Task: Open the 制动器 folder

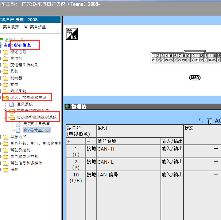Action: click(16, 78)
